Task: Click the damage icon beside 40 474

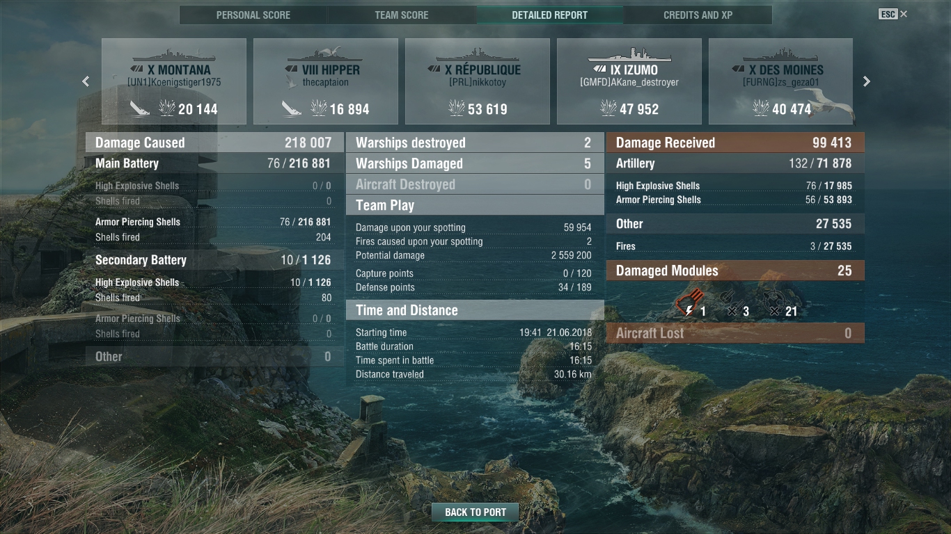Action: click(x=760, y=108)
